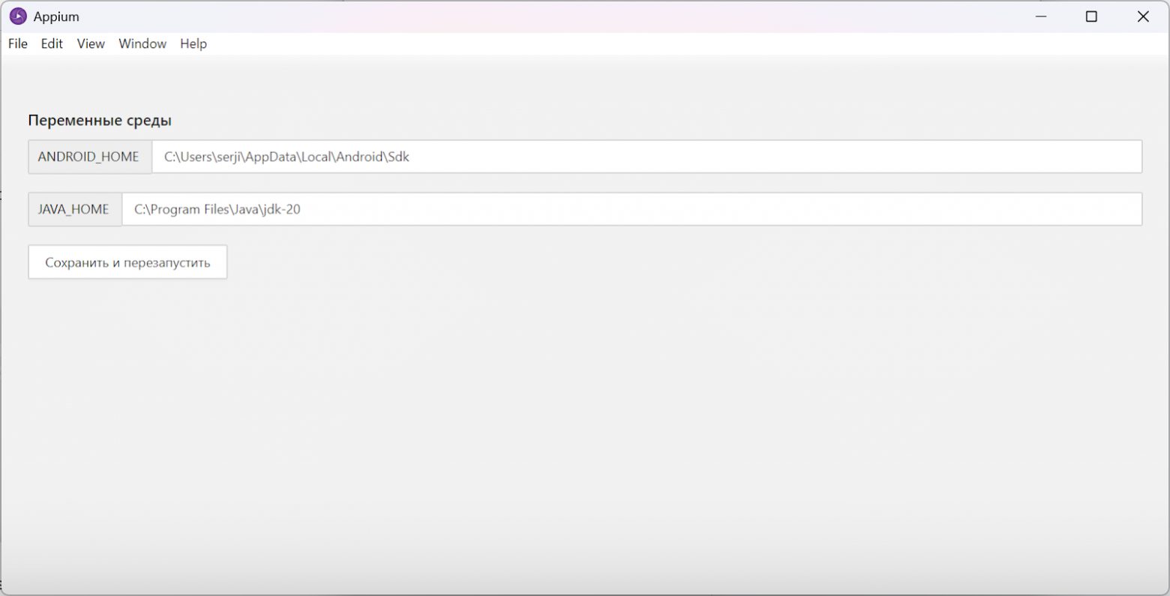Click the JAVA_HOME label
1170x596 pixels.
(x=75, y=209)
